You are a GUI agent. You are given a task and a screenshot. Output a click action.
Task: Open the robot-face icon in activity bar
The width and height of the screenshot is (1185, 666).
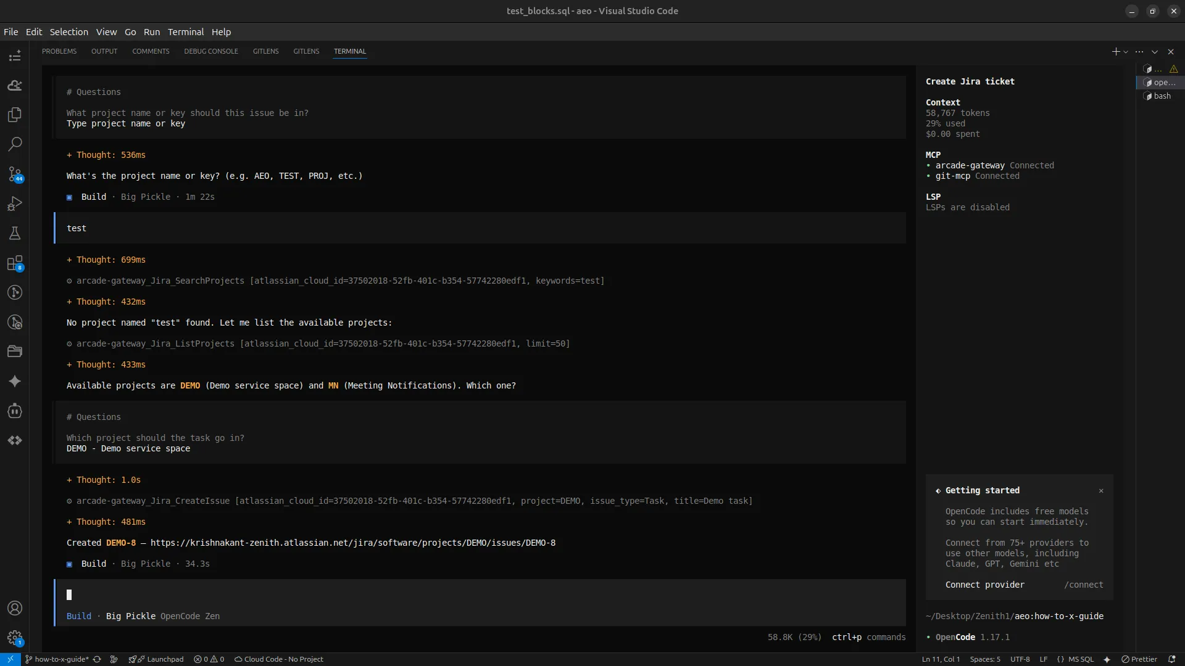[x=15, y=411]
